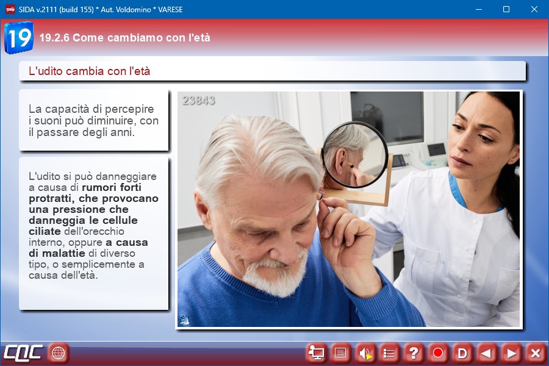Open the text notes page icon
This screenshot has width=549, height=366.
tap(340, 353)
